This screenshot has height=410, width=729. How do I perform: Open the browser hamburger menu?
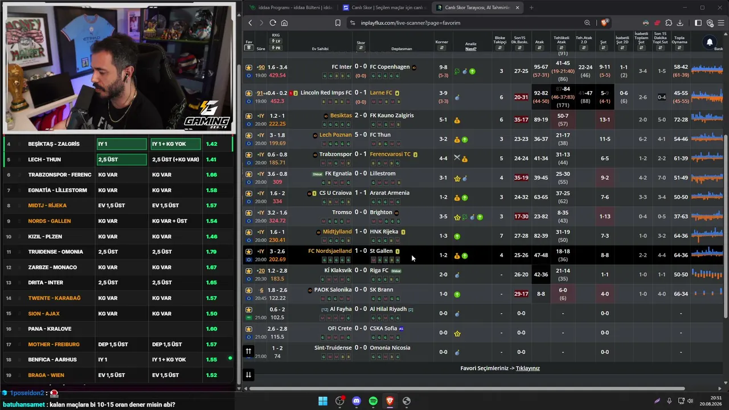coord(721,23)
